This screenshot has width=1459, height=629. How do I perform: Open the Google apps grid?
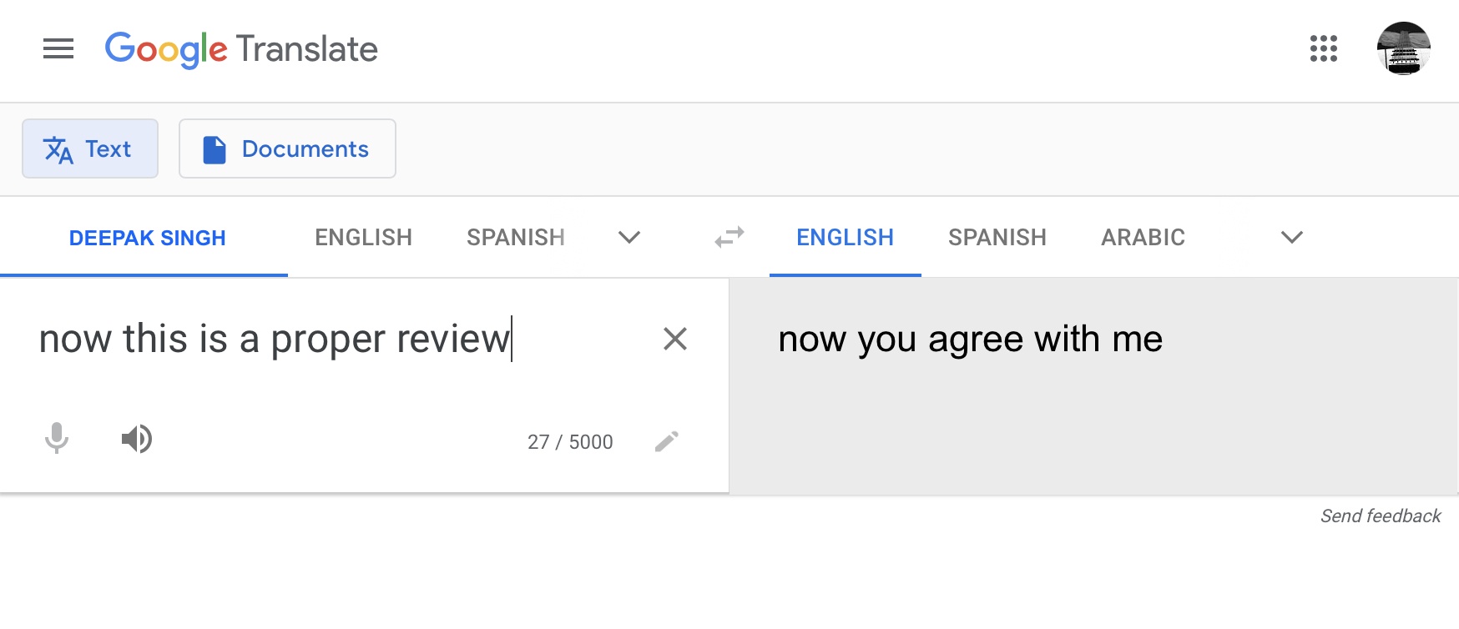point(1324,48)
